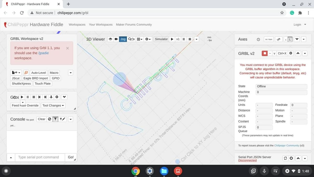
Task: Change simulator speed with the x1 button
Action: point(178,39)
